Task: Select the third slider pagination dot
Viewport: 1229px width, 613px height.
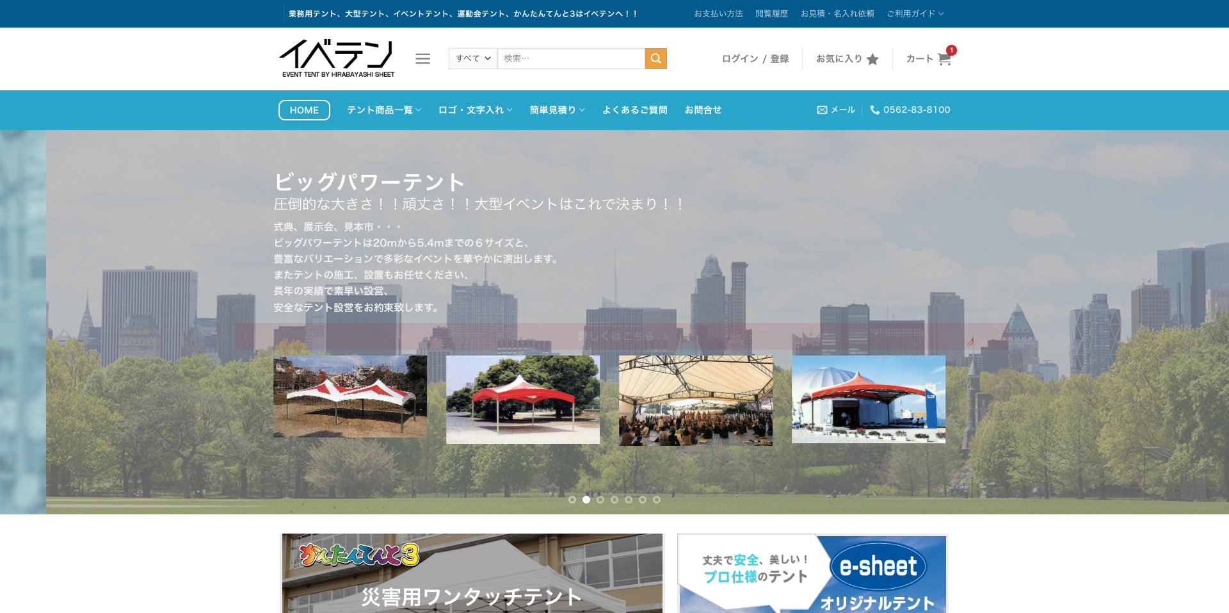Action: click(600, 500)
